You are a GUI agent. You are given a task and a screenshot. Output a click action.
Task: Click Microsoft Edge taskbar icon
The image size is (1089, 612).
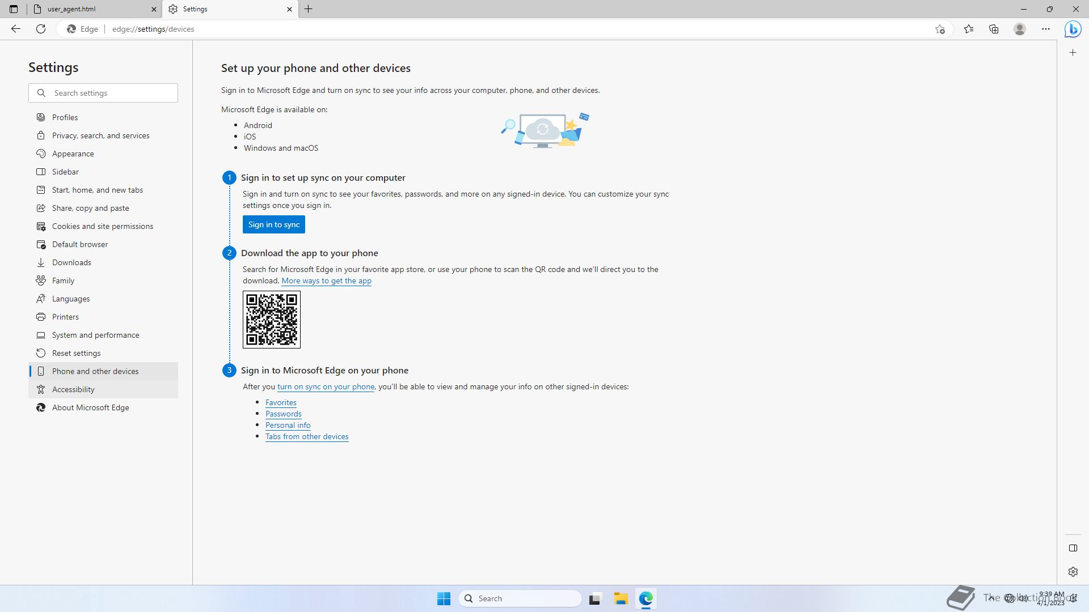coord(646,598)
